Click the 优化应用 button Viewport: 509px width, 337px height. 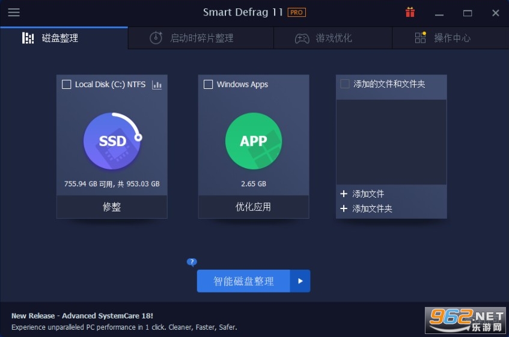[x=254, y=207]
